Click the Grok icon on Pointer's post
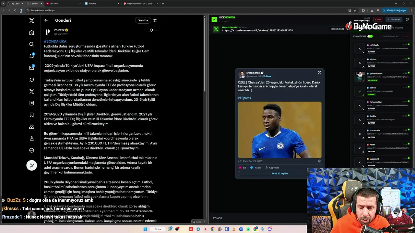Image resolution: width=415 pixels, height=233 pixels. (151, 30)
